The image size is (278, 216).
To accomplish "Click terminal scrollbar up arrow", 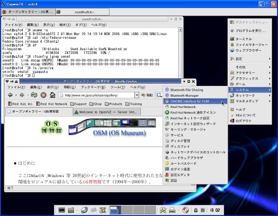I will 180,30.
